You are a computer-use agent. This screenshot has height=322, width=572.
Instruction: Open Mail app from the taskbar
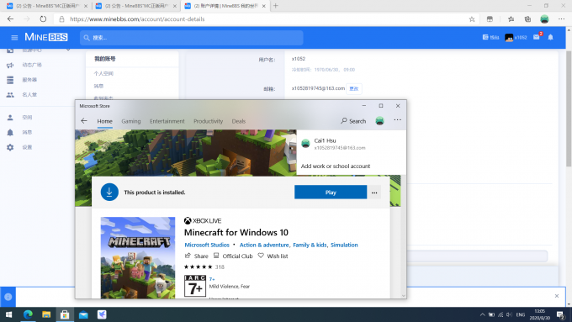83,314
